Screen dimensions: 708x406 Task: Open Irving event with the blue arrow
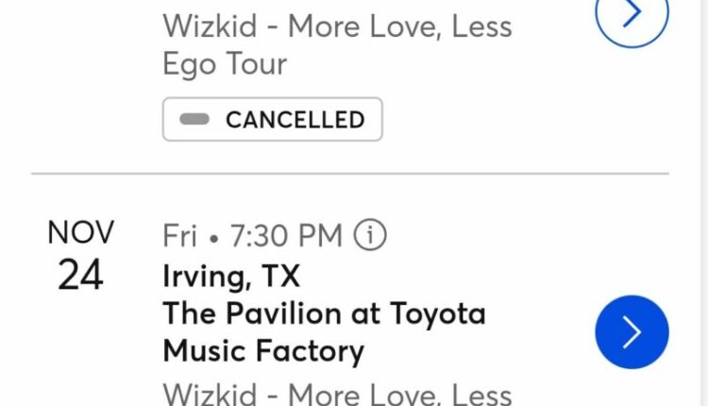(632, 331)
